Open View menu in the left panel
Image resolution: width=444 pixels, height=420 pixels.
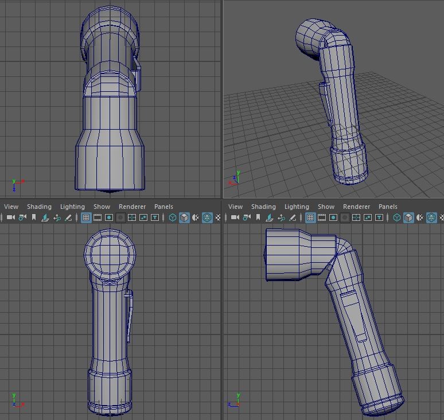(x=11, y=207)
